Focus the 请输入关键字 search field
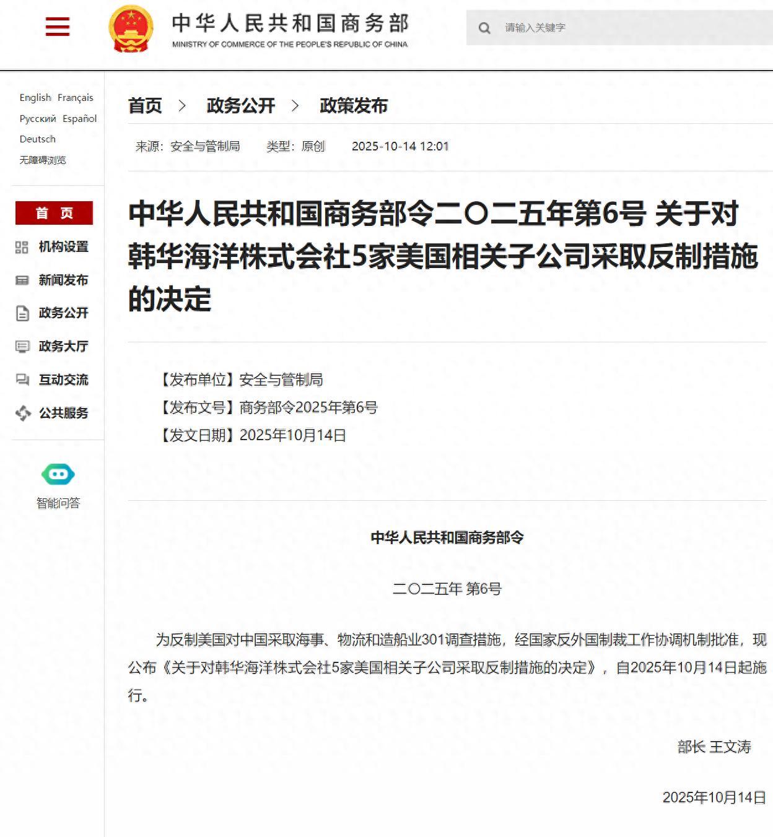 coord(619,28)
